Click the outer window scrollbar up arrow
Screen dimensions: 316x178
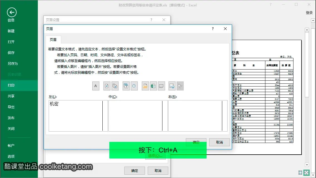(313, 20)
